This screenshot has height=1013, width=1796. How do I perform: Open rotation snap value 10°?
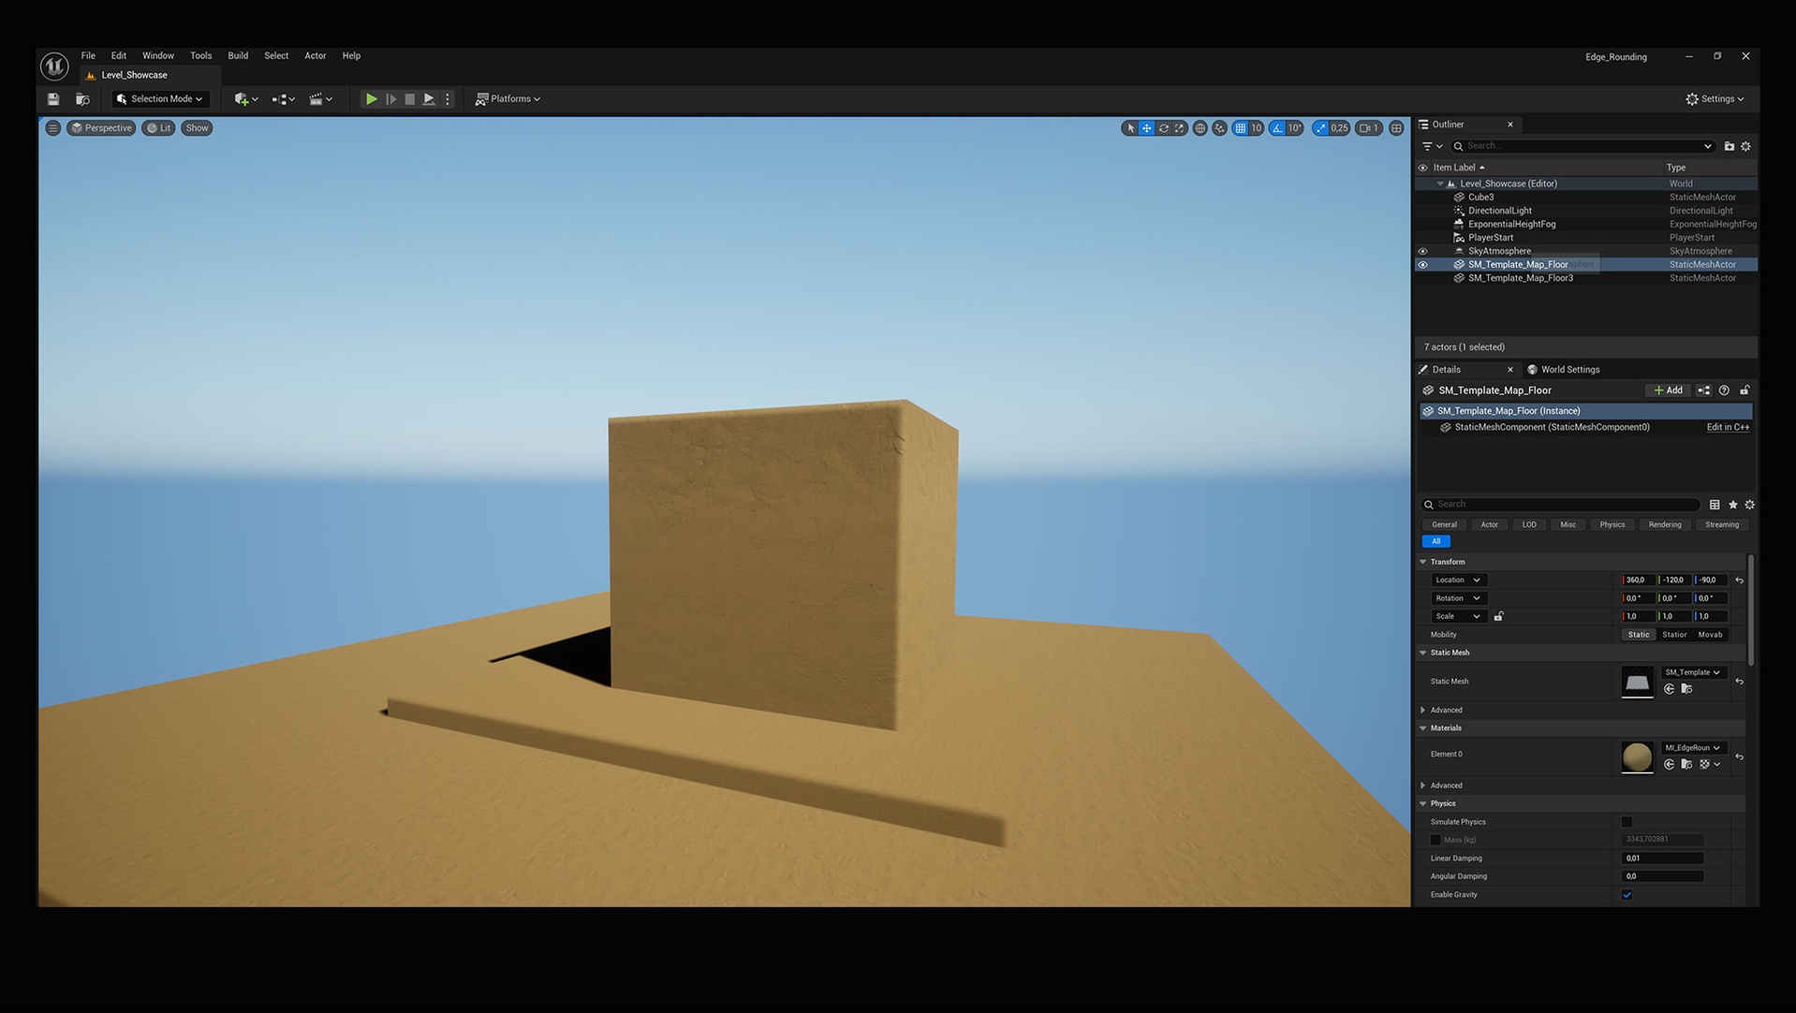click(x=1295, y=128)
